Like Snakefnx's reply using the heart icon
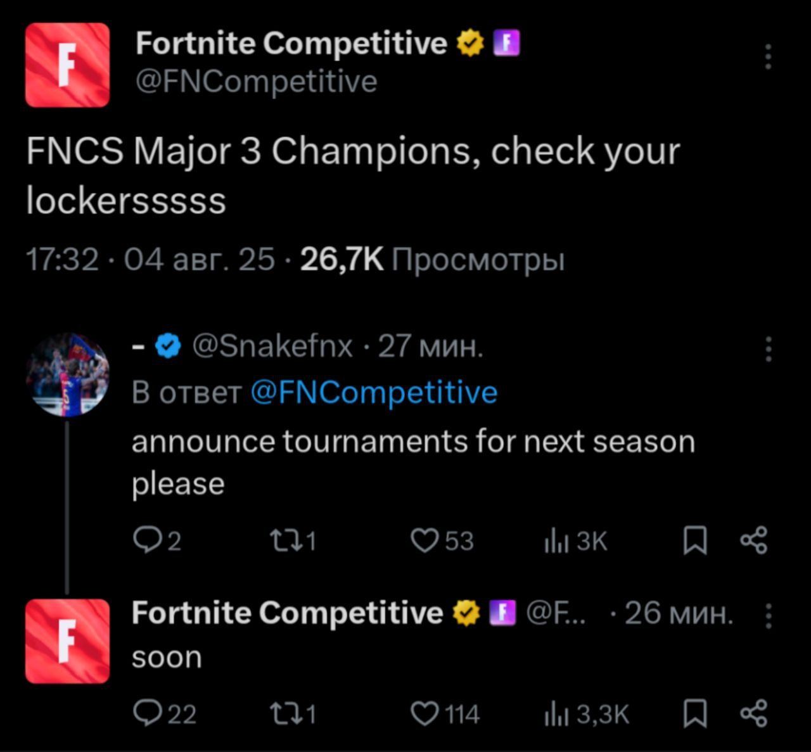The height and width of the screenshot is (752, 811). 426,540
